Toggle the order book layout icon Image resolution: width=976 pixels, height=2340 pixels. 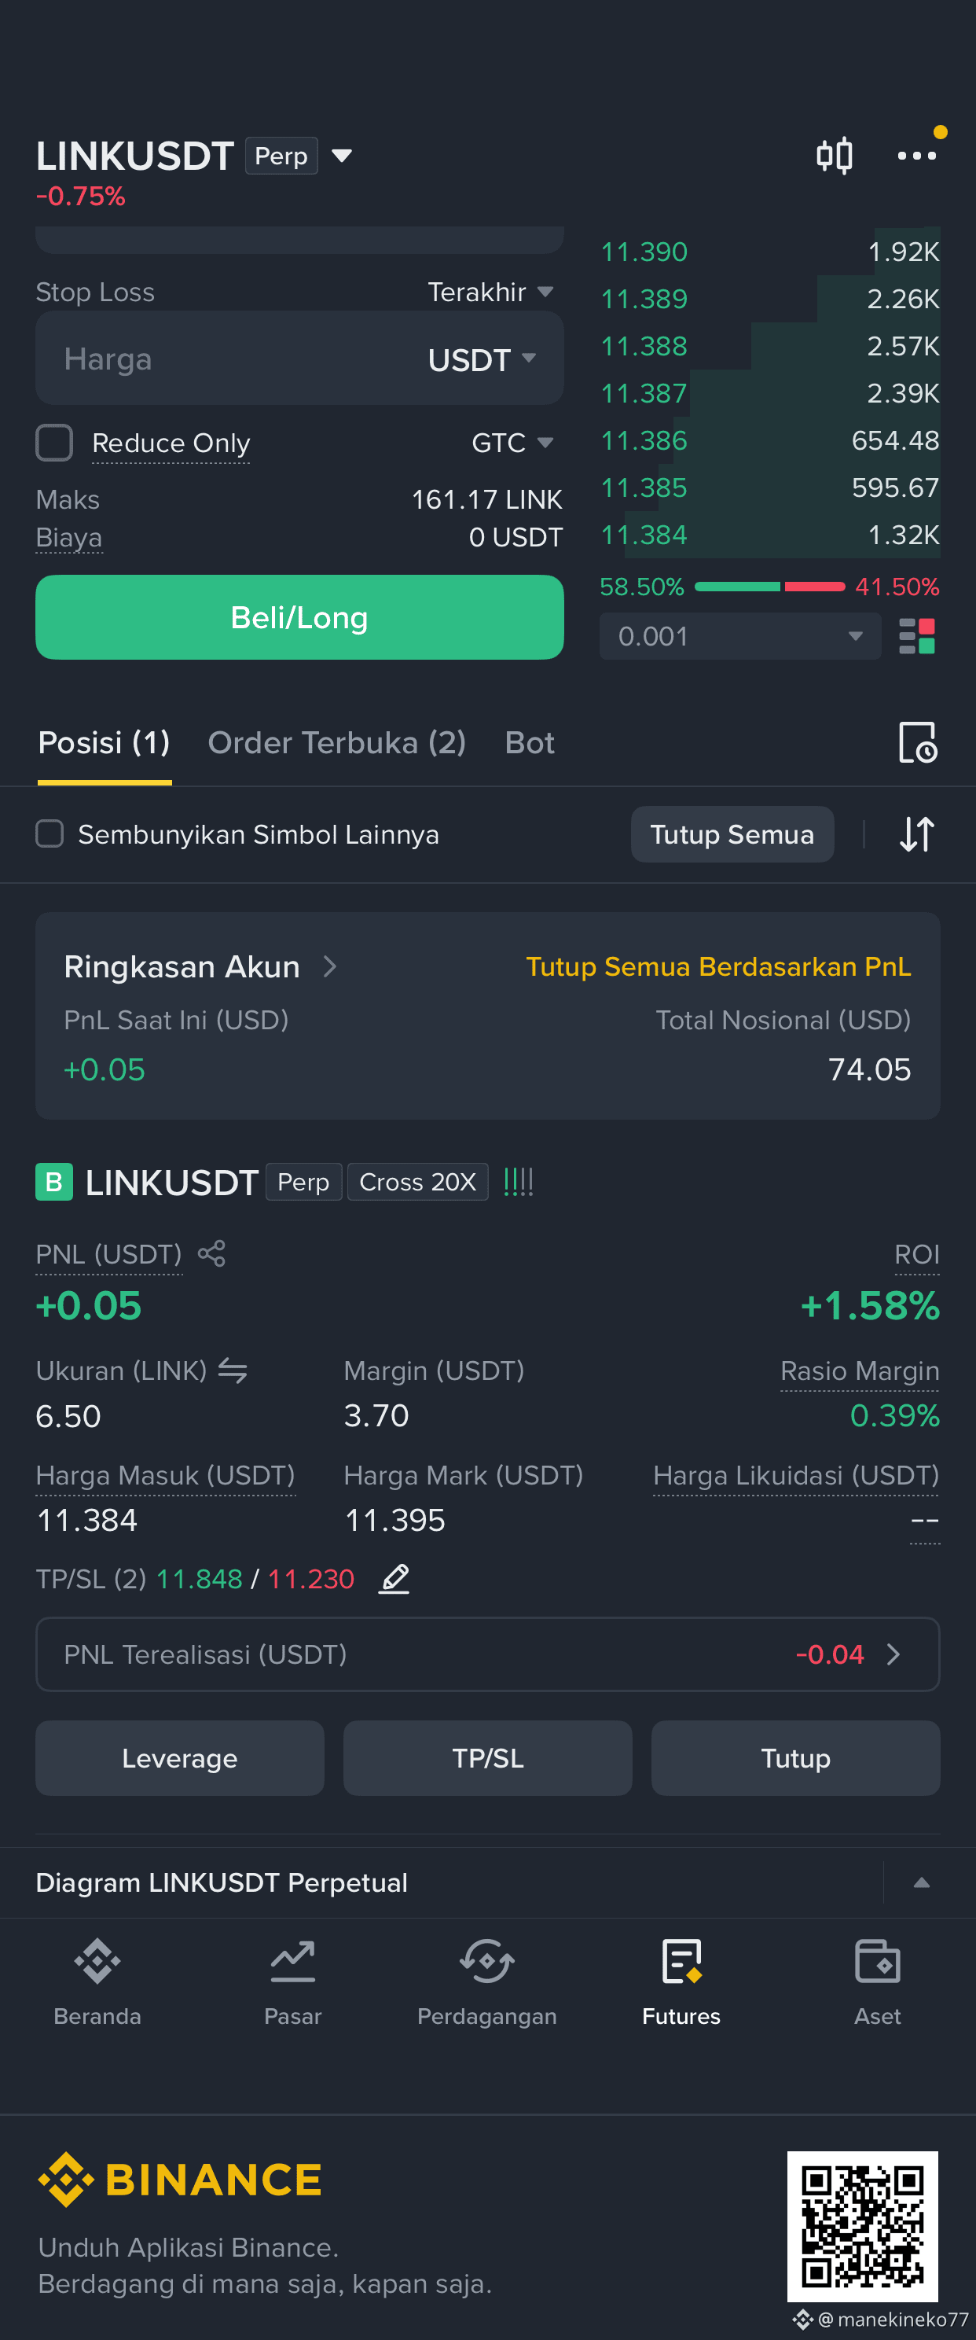(x=916, y=636)
